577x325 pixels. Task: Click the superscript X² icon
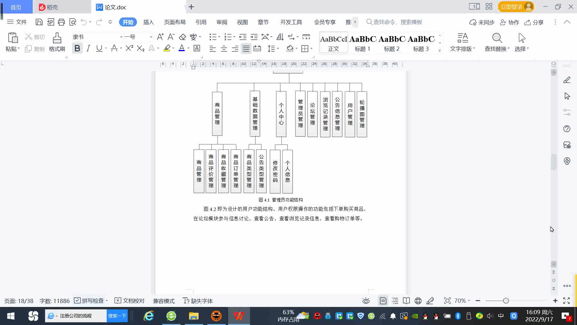click(129, 48)
